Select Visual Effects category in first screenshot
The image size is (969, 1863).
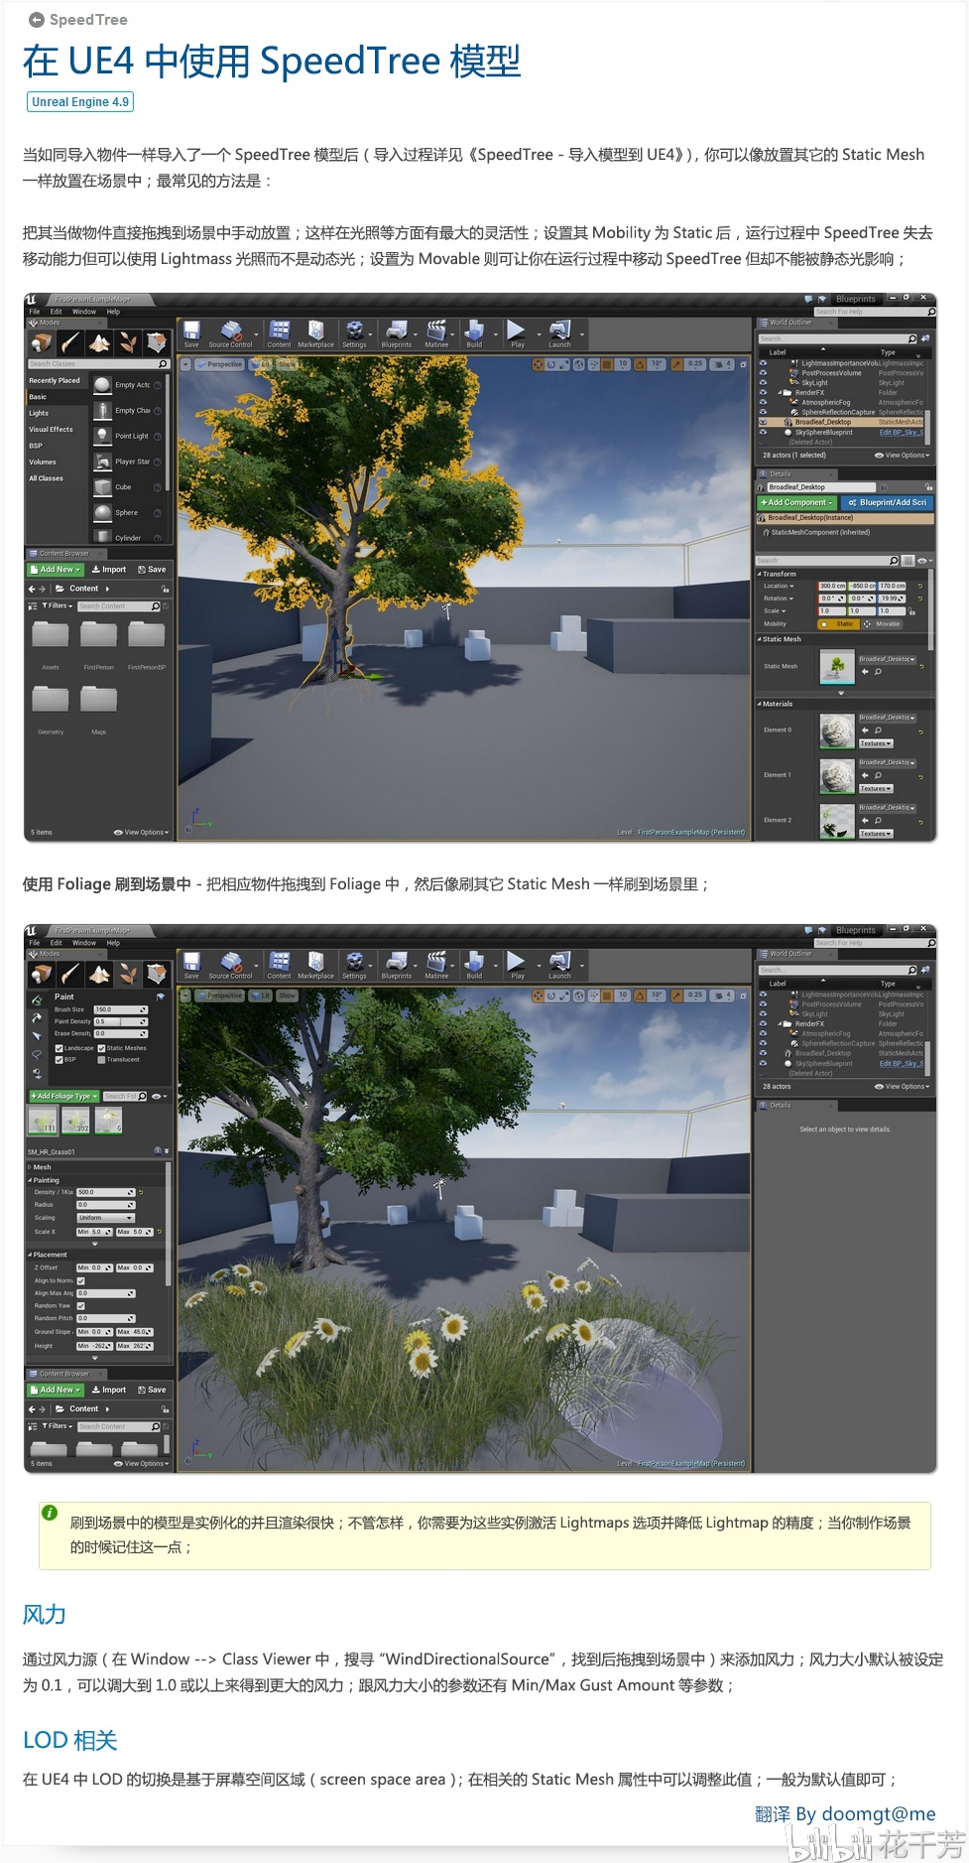(x=51, y=430)
